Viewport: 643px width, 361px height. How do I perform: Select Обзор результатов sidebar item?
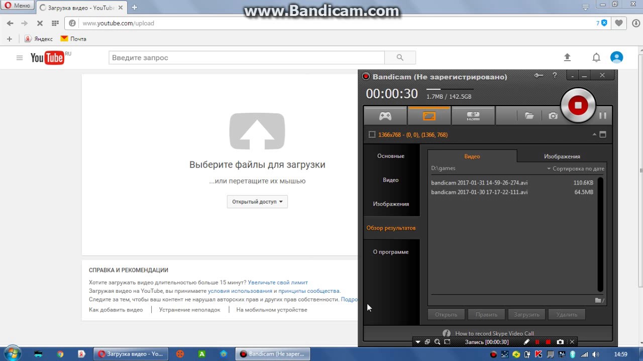(391, 228)
